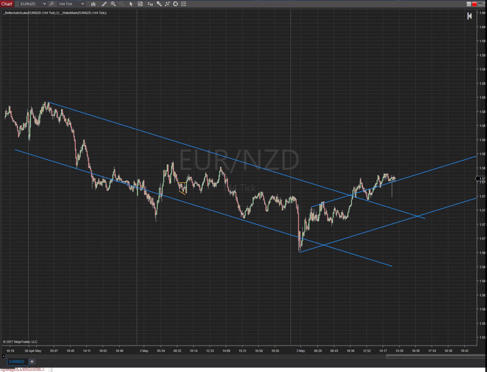
Task: Expand the EURNZD instrument dropdown
Action: [44, 4]
